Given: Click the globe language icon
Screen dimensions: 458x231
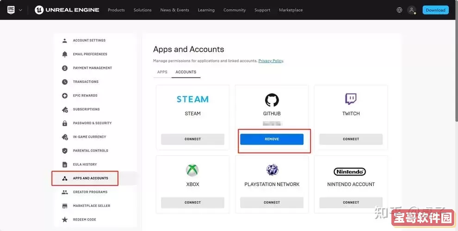Looking at the screenshot, I should [x=399, y=10].
